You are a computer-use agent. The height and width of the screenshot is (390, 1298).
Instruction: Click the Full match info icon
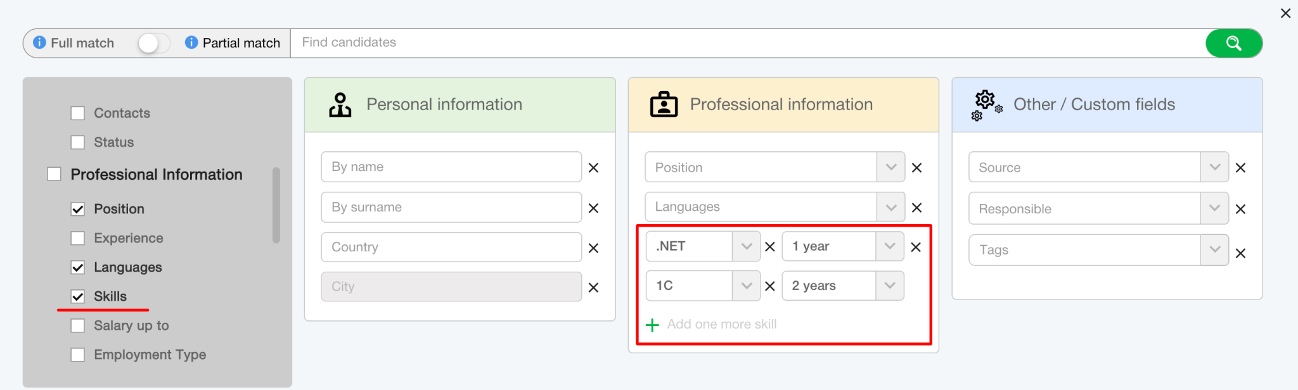pos(39,42)
